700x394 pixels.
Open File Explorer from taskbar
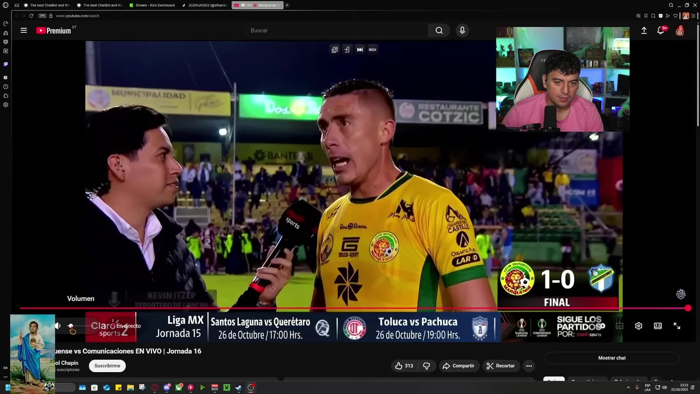pos(130,387)
